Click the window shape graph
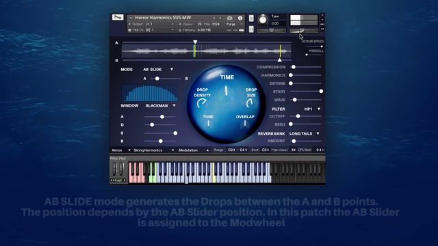Viewport: 438px width, 246px height. [149, 93]
